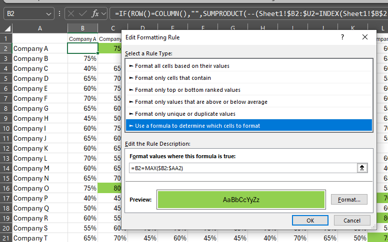Click cell A3 'Company B'
The height and width of the screenshot is (242, 388).
40,58
